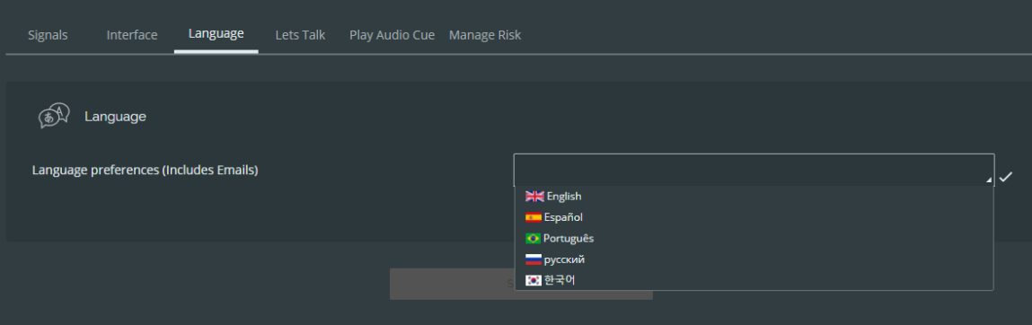
Task: Click the South Korea flag icon
Action: tap(534, 280)
